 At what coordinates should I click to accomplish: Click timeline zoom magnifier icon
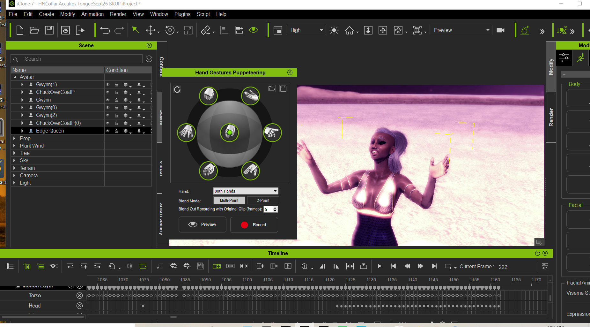305,266
